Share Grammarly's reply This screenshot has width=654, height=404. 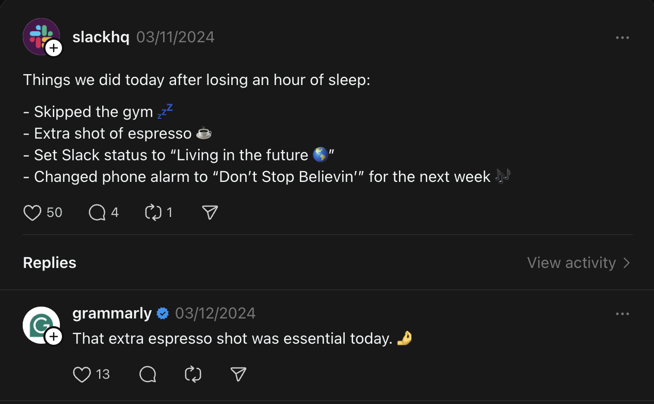click(x=238, y=374)
